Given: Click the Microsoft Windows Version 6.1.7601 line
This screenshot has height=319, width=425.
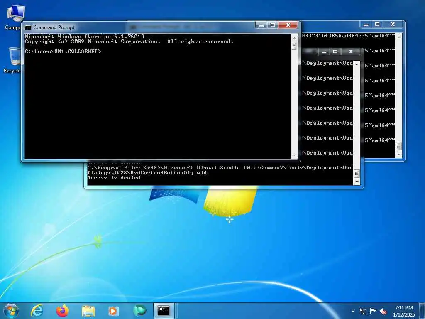Looking at the screenshot, I should (x=84, y=37).
